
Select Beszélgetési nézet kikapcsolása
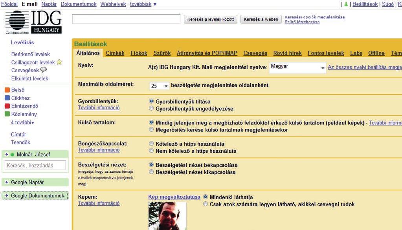(x=151, y=172)
